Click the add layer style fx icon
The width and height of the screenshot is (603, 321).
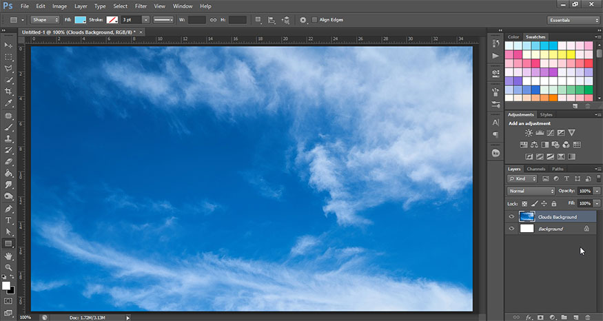529,318
